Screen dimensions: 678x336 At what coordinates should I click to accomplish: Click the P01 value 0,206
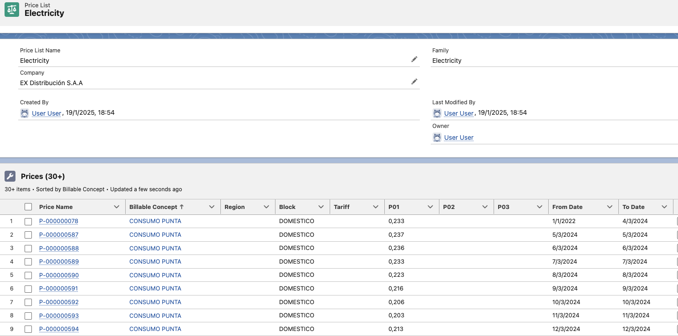[x=396, y=302]
